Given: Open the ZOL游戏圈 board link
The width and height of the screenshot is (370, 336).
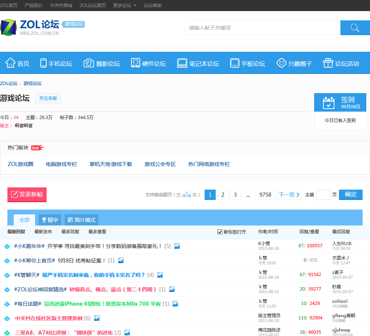Looking at the screenshot, I should coord(20,164).
